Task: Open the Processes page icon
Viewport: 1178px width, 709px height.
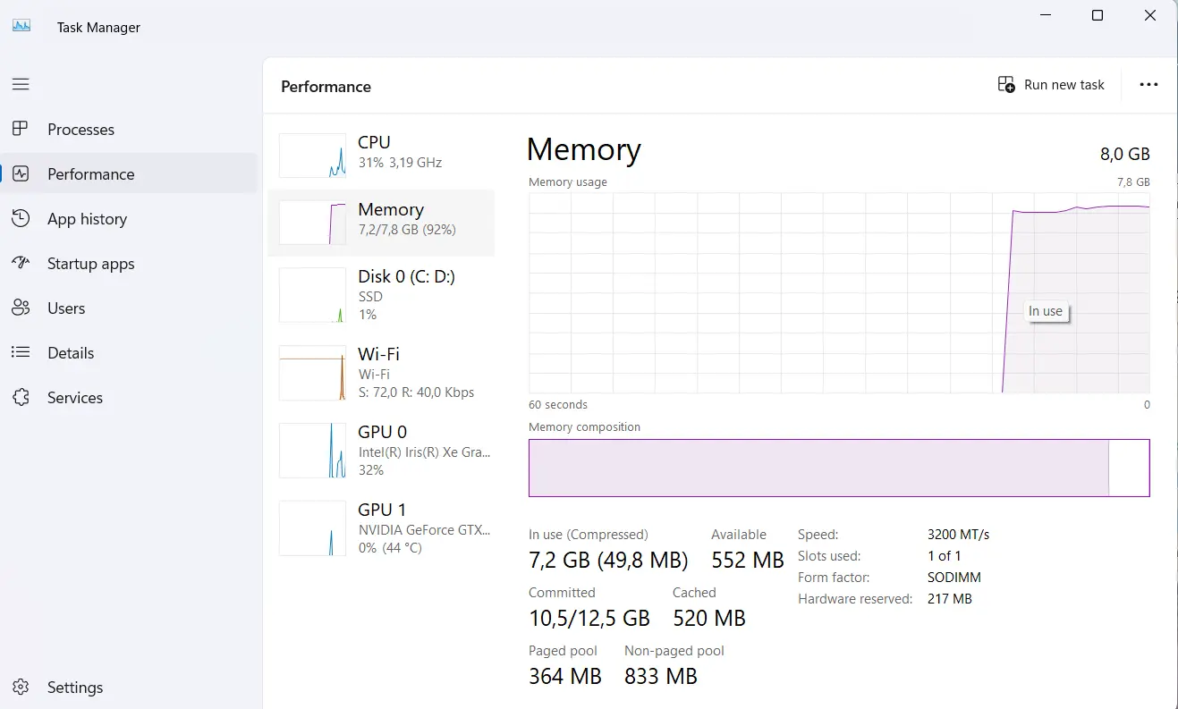Action: pos(21,129)
